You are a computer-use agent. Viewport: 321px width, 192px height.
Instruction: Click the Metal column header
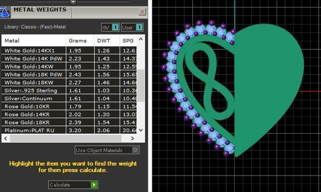tap(33, 40)
